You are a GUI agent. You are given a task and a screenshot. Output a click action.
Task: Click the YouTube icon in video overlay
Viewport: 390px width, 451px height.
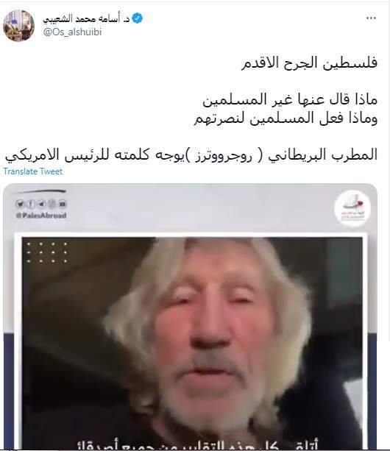63,204
